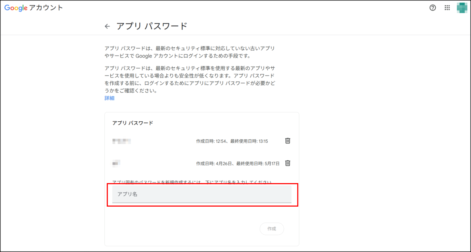
Task: Select text 作成日時: 4月26日、最終使用日時: 5月17日
Action: point(238,164)
